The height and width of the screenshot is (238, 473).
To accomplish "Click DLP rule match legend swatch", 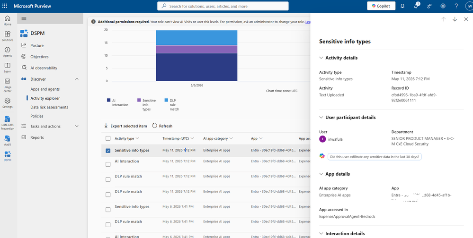I will (167, 100).
